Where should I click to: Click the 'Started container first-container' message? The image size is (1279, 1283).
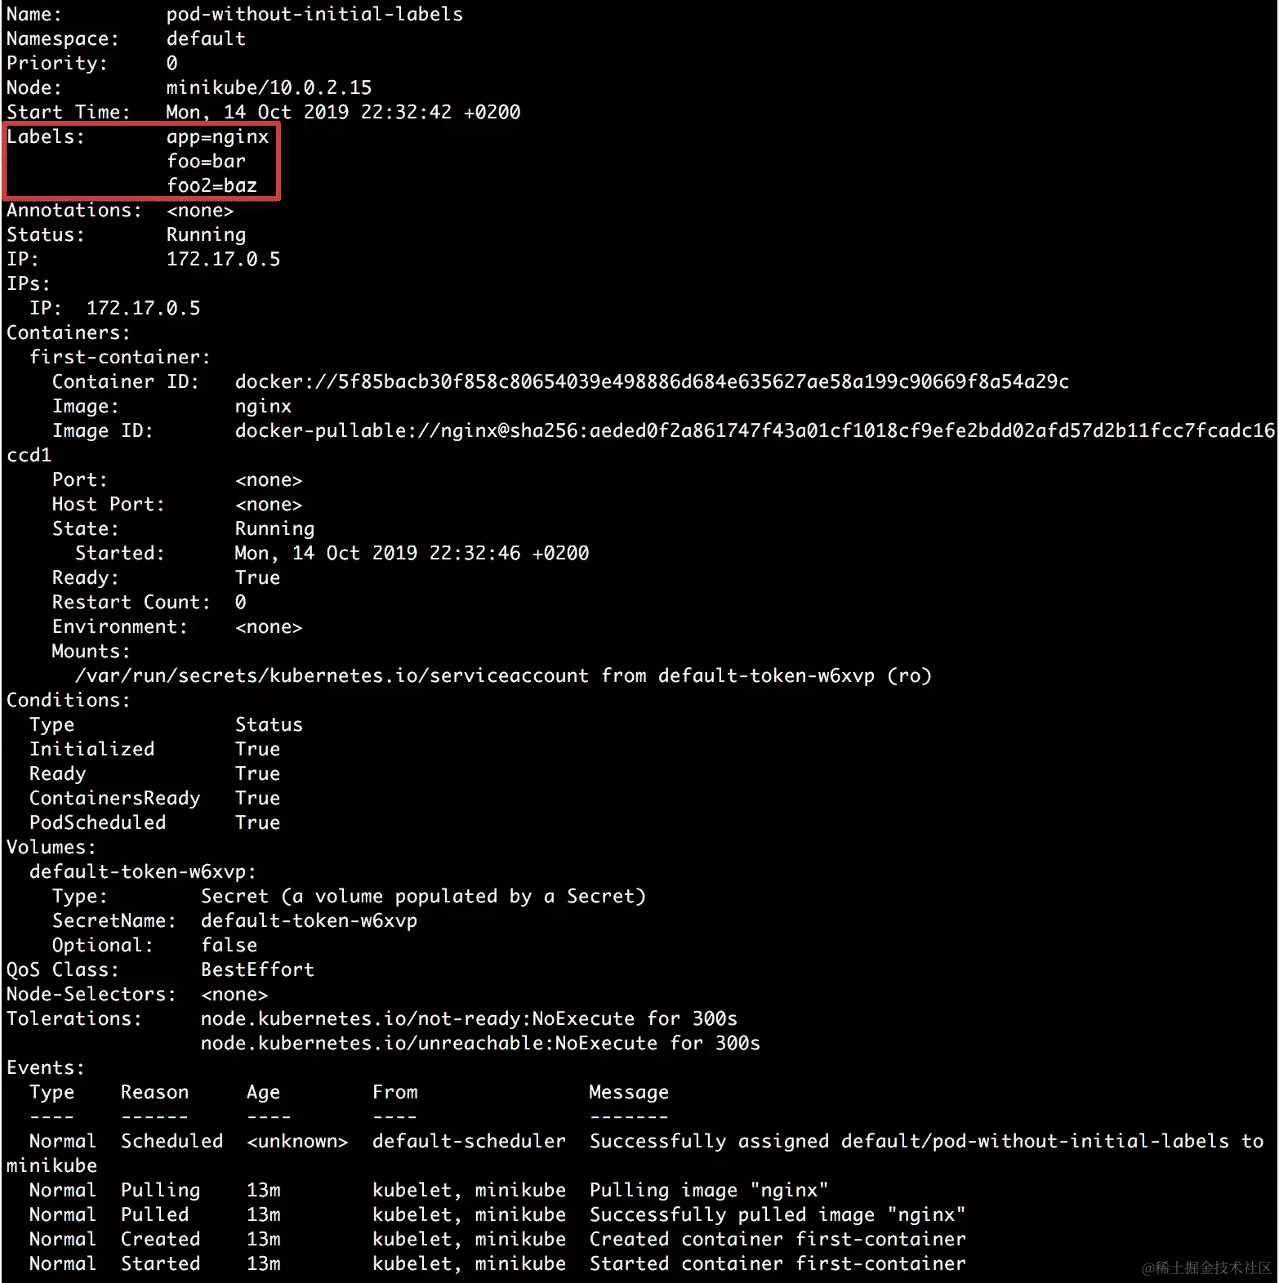pos(778,1263)
